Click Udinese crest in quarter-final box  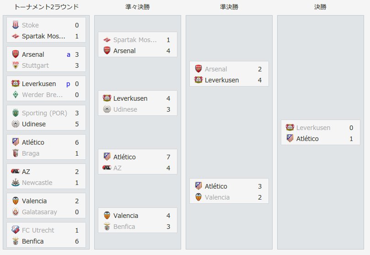pos(107,109)
